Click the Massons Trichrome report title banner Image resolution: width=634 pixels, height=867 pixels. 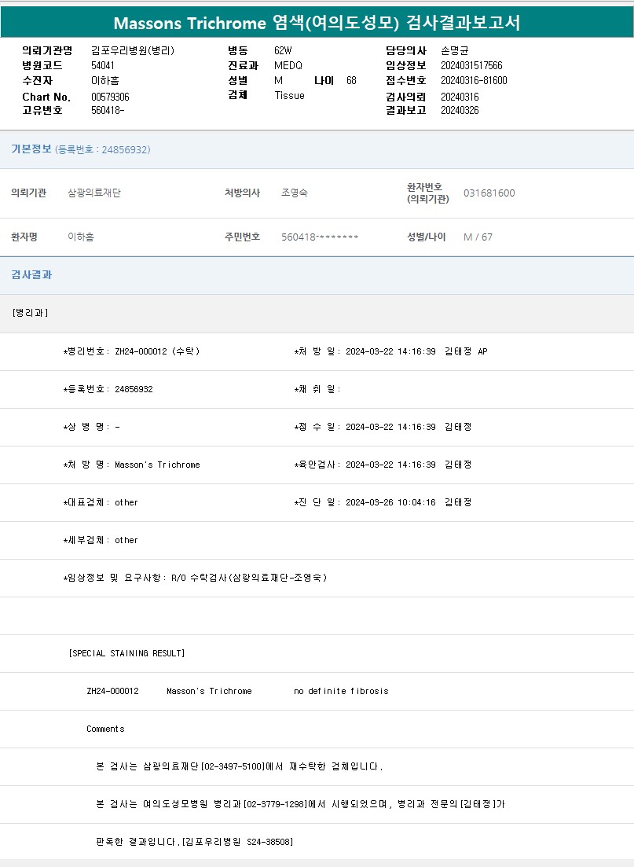(317, 23)
